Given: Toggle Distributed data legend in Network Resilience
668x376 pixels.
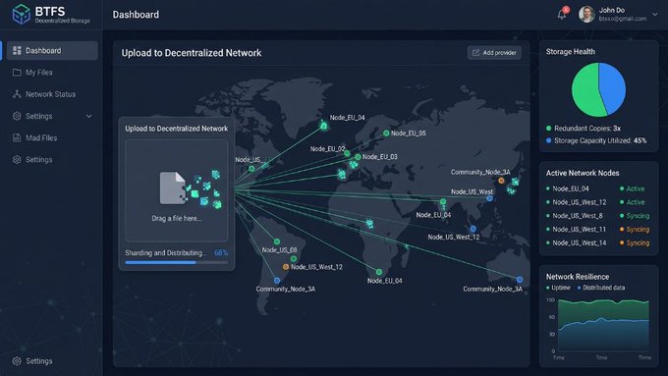Looking at the screenshot, I should 601,288.
